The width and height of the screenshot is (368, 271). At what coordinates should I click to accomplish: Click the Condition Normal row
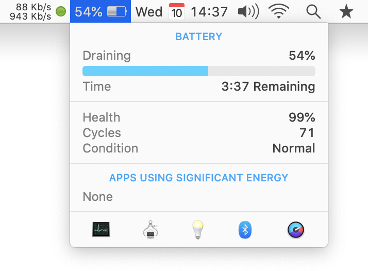click(x=199, y=148)
